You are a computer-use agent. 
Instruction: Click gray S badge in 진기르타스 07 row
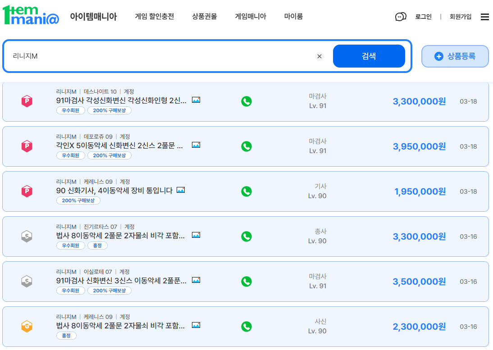point(27,236)
